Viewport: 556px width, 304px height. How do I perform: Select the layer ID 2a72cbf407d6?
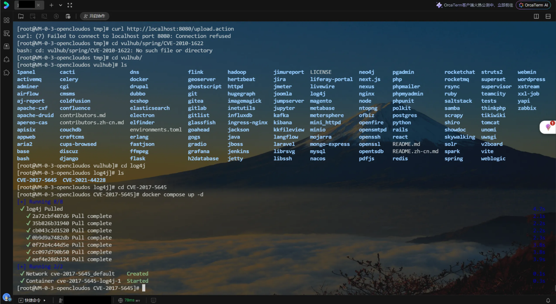coord(50,216)
